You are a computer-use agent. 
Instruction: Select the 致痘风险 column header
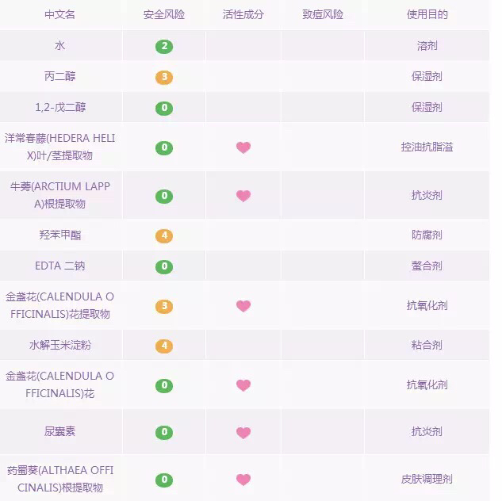point(323,14)
